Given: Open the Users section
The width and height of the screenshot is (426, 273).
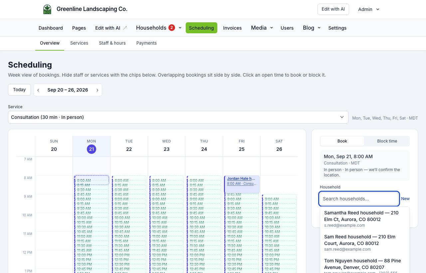Looking at the screenshot, I should (x=287, y=28).
